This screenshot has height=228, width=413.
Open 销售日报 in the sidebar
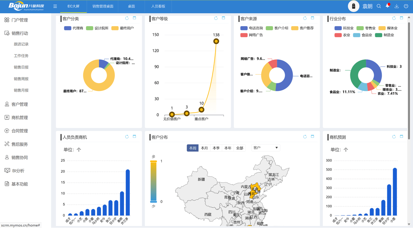coord(21,67)
